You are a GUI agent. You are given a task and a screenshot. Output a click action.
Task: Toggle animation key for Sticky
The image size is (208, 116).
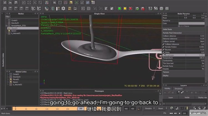(x=163, y=52)
